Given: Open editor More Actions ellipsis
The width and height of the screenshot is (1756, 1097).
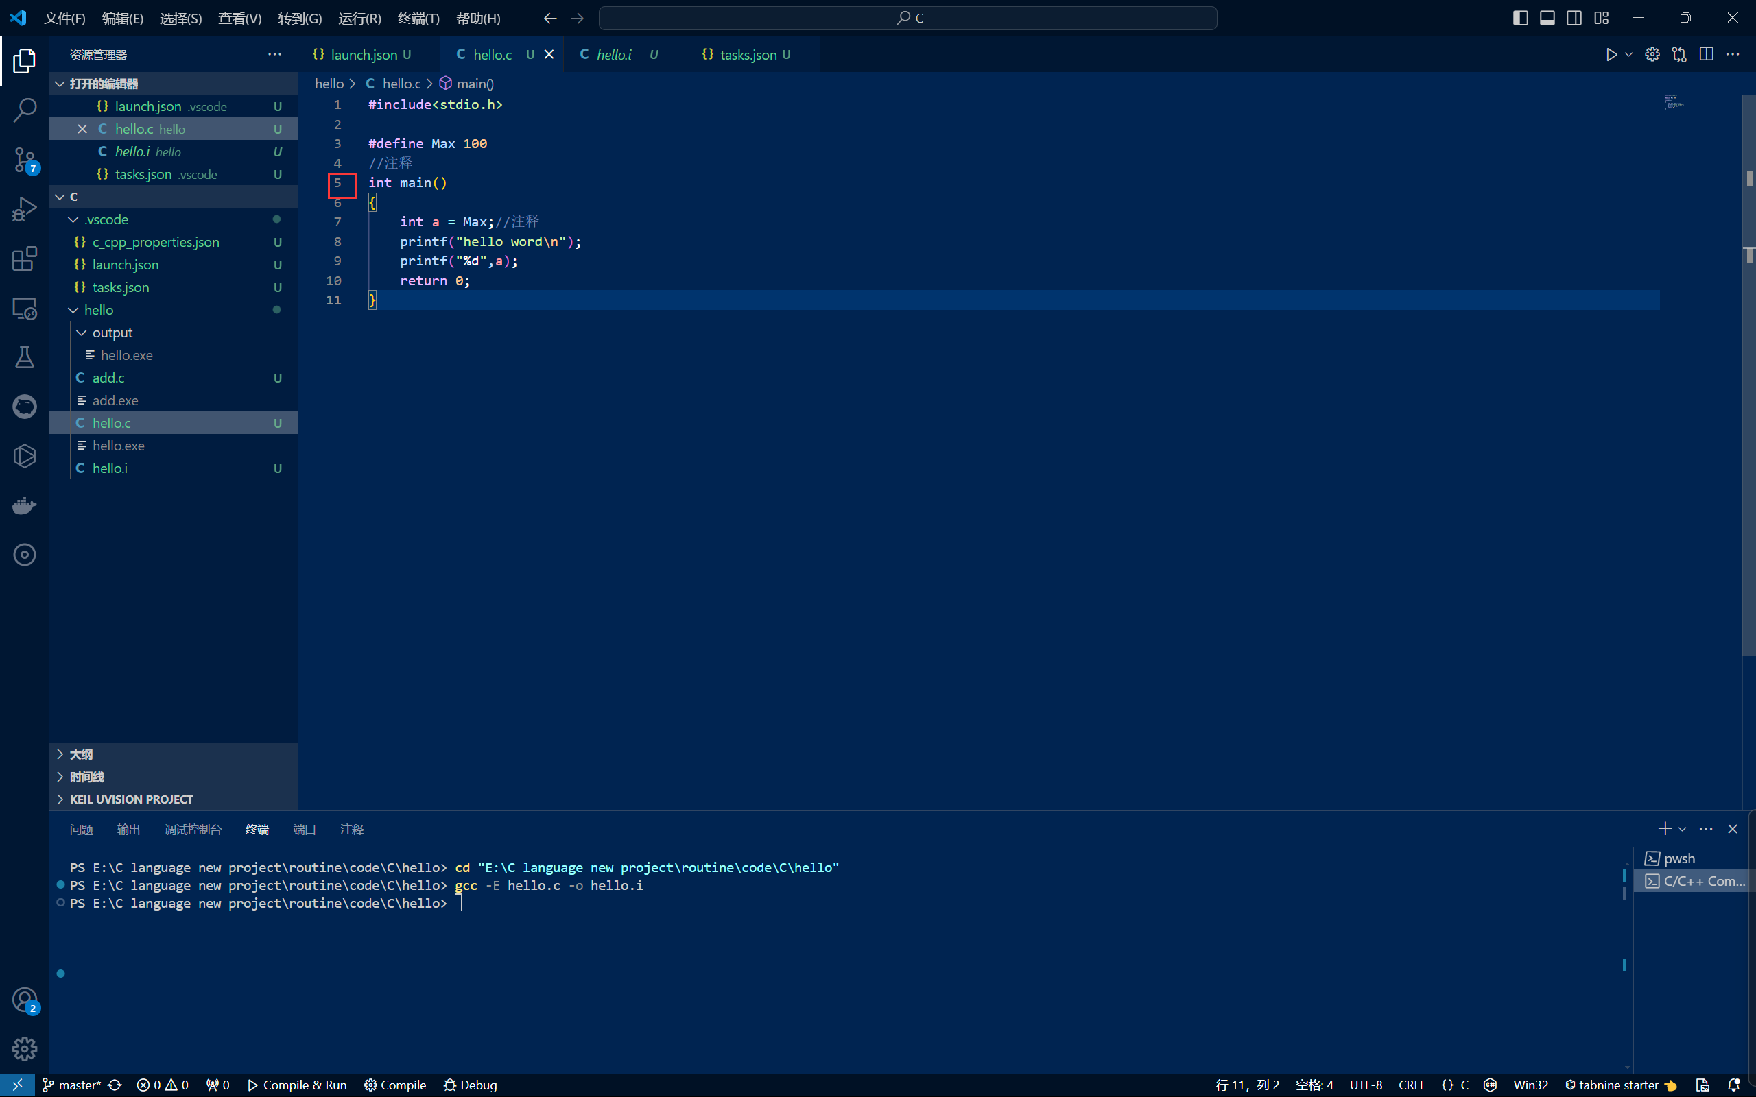Looking at the screenshot, I should [x=1733, y=54].
